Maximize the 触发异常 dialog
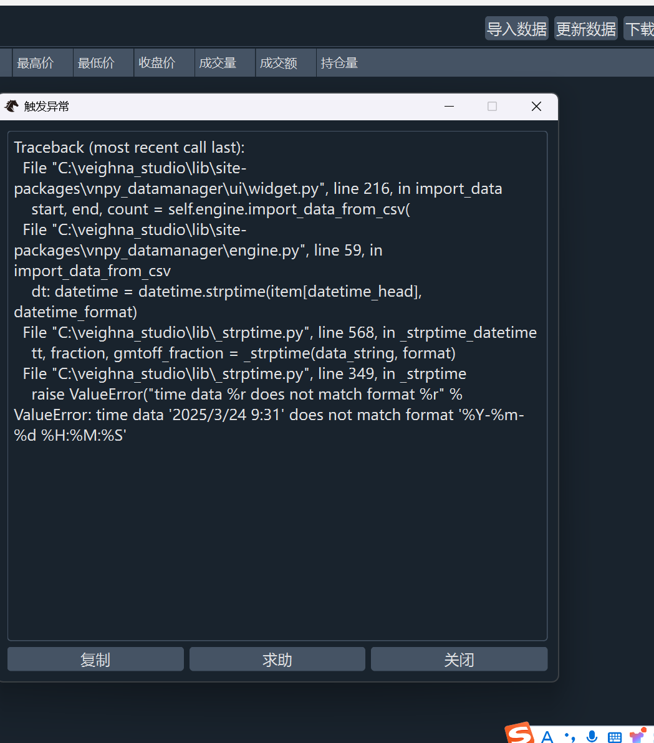Image resolution: width=654 pixels, height=743 pixels. 493,106
